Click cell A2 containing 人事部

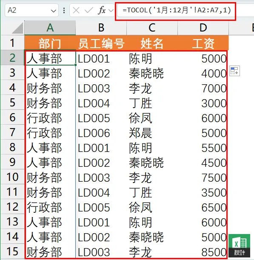tap(50, 58)
